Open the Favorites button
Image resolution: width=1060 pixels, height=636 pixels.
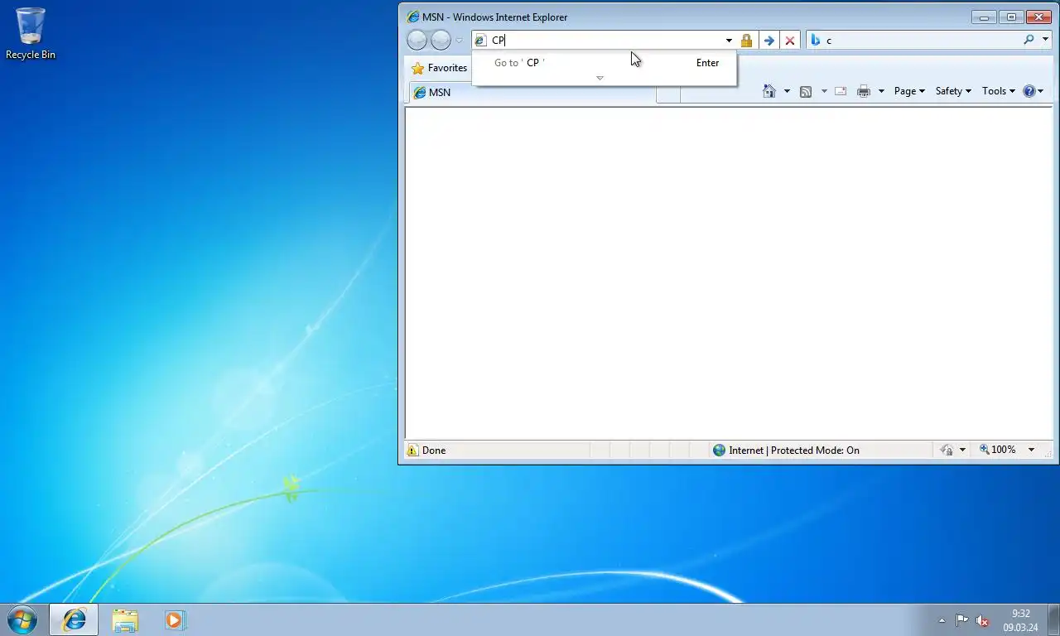tap(440, 68)
